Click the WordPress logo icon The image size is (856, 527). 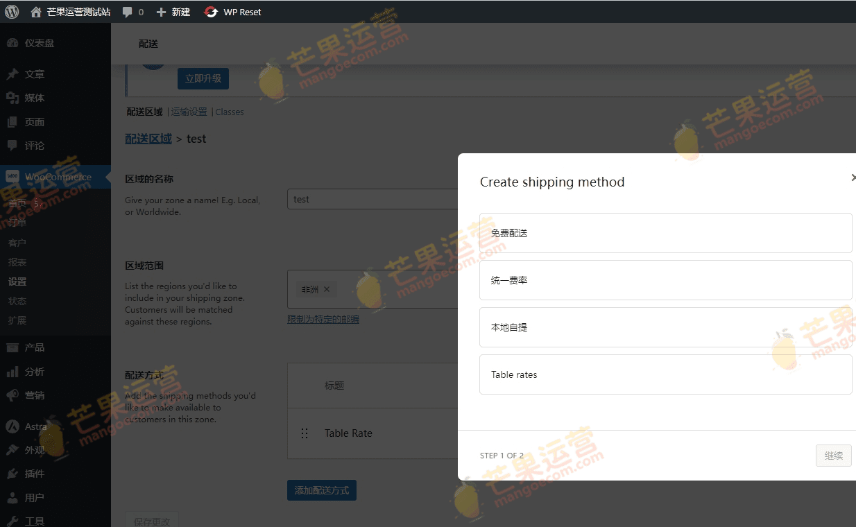[12, 12]
